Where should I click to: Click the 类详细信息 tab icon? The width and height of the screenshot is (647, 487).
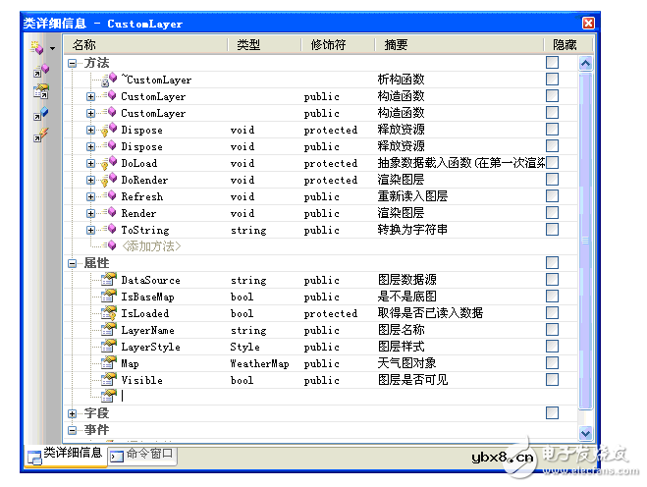coord(34,458)
